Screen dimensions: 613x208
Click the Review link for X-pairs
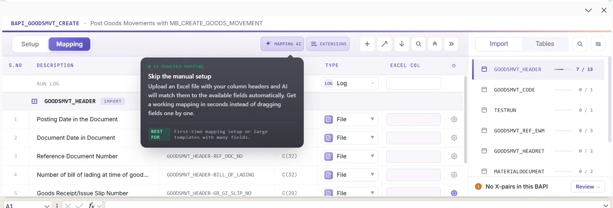click(588, 186)
